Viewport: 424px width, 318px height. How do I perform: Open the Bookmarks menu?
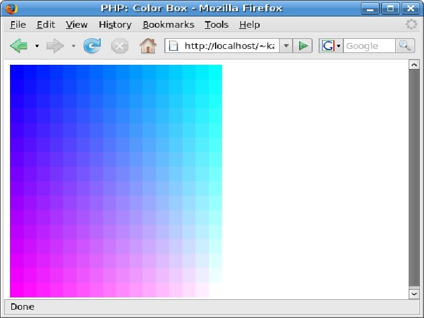click(168, 25)
